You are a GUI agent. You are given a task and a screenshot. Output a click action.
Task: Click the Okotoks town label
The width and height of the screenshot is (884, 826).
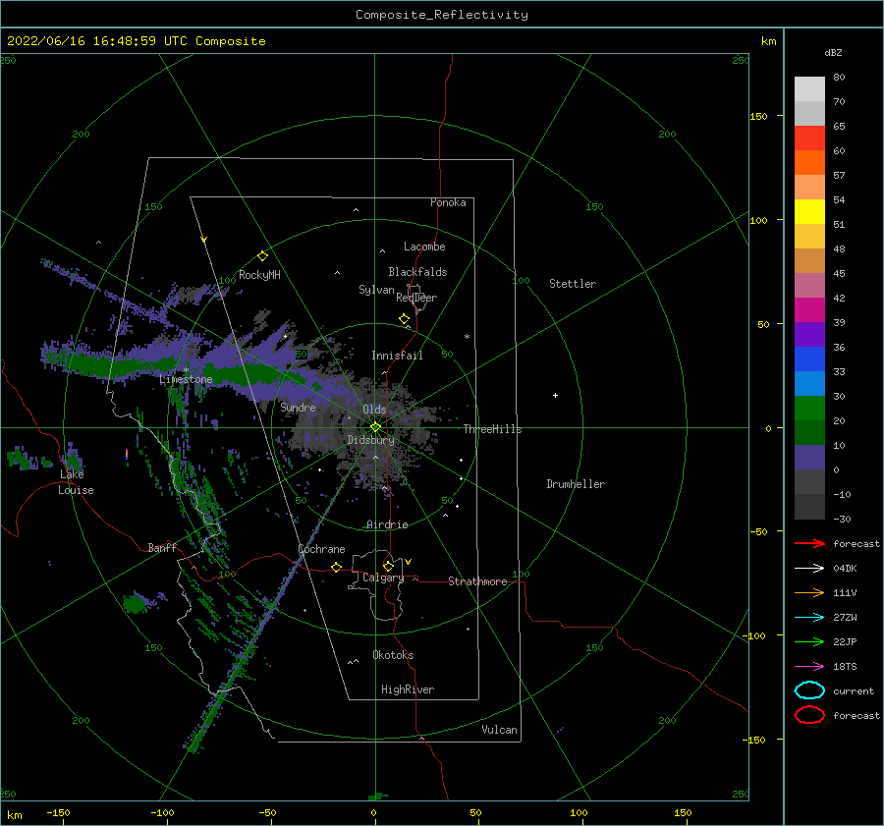(393, 655)
